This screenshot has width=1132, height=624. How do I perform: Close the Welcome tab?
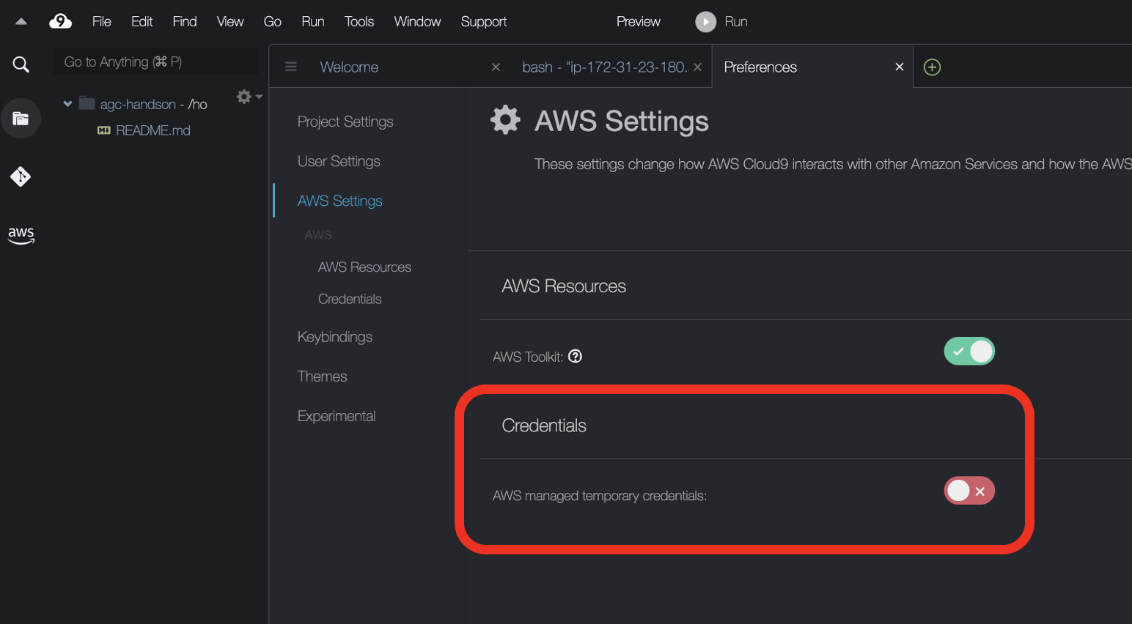[x=496, y=67]
